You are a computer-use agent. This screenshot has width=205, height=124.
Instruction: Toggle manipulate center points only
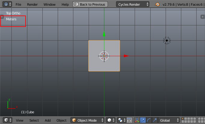[129, 120]
